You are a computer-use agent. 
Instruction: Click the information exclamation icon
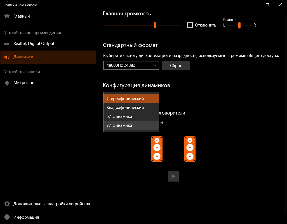[7, 217]
